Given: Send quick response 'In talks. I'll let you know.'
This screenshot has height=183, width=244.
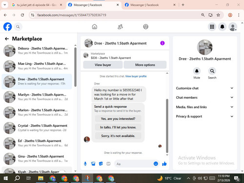Looking at the screenshot, I should click(x=118, y=127).
